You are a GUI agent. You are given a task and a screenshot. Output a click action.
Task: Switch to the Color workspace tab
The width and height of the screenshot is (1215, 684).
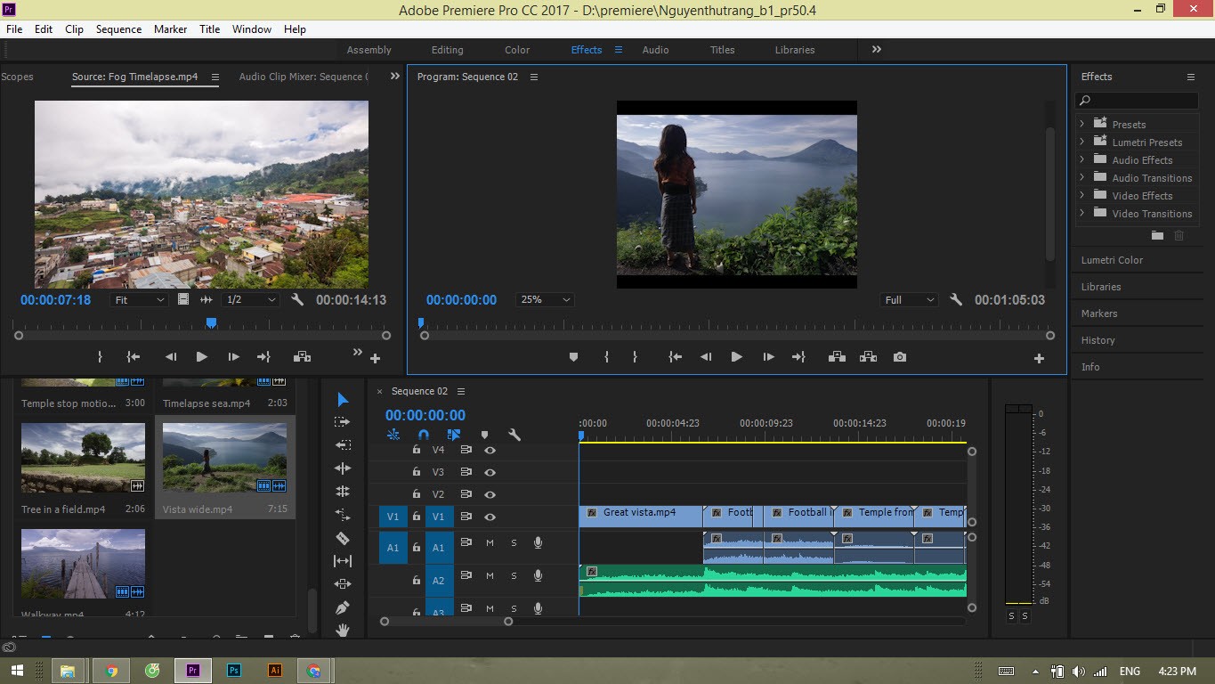(517, 50)
